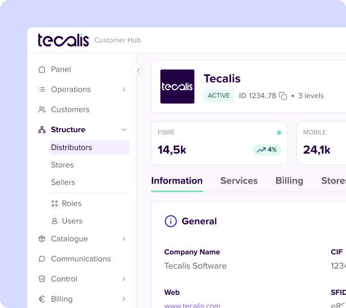Click the green FIBRE status dot

click(279, 133)
